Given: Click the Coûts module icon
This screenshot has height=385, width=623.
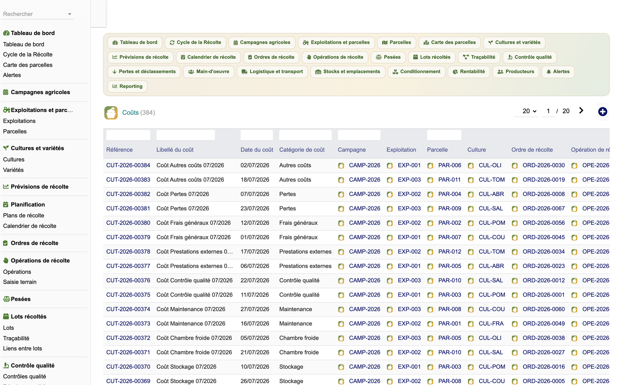Looking at the screenshot, I should coord(111,113).
